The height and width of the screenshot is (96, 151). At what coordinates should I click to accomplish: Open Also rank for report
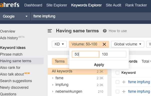click(10, 68)
